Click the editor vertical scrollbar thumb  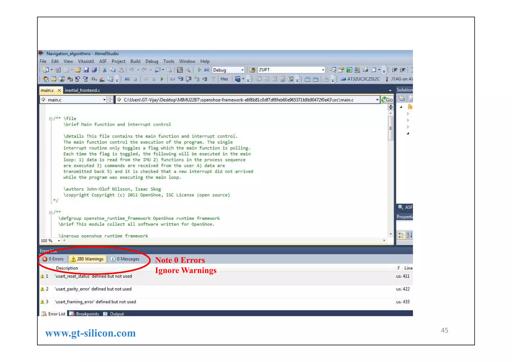coord(390,128)
